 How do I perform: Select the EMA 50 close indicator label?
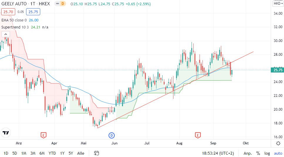(x=14, y=20)
